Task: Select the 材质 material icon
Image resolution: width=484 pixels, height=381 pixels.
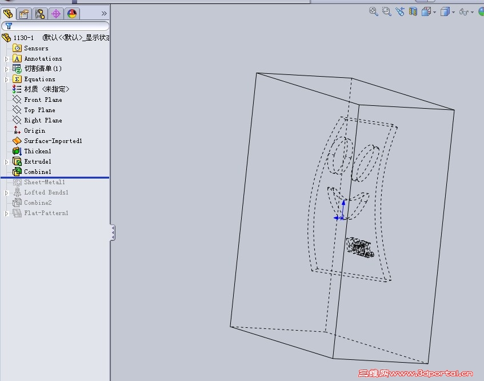Action: click(x=17, y=89)
